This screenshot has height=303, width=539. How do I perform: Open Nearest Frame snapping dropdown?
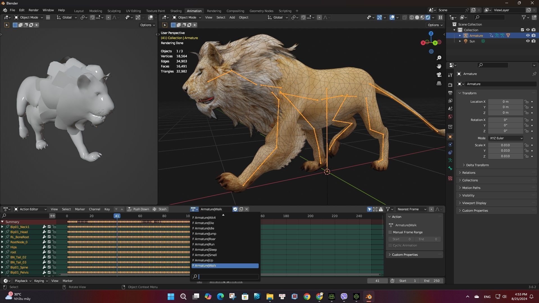(x=411, y=209)
